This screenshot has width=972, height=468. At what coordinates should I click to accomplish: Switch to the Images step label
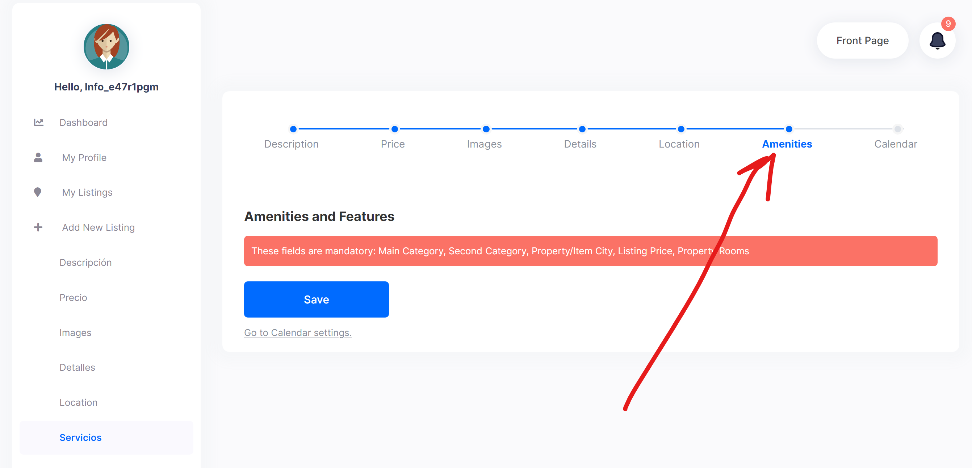[484, 144]
